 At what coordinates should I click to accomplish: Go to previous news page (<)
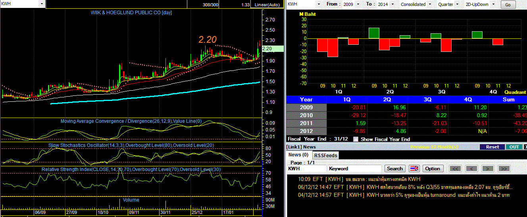pyautogui.click(x=471, y=168)
